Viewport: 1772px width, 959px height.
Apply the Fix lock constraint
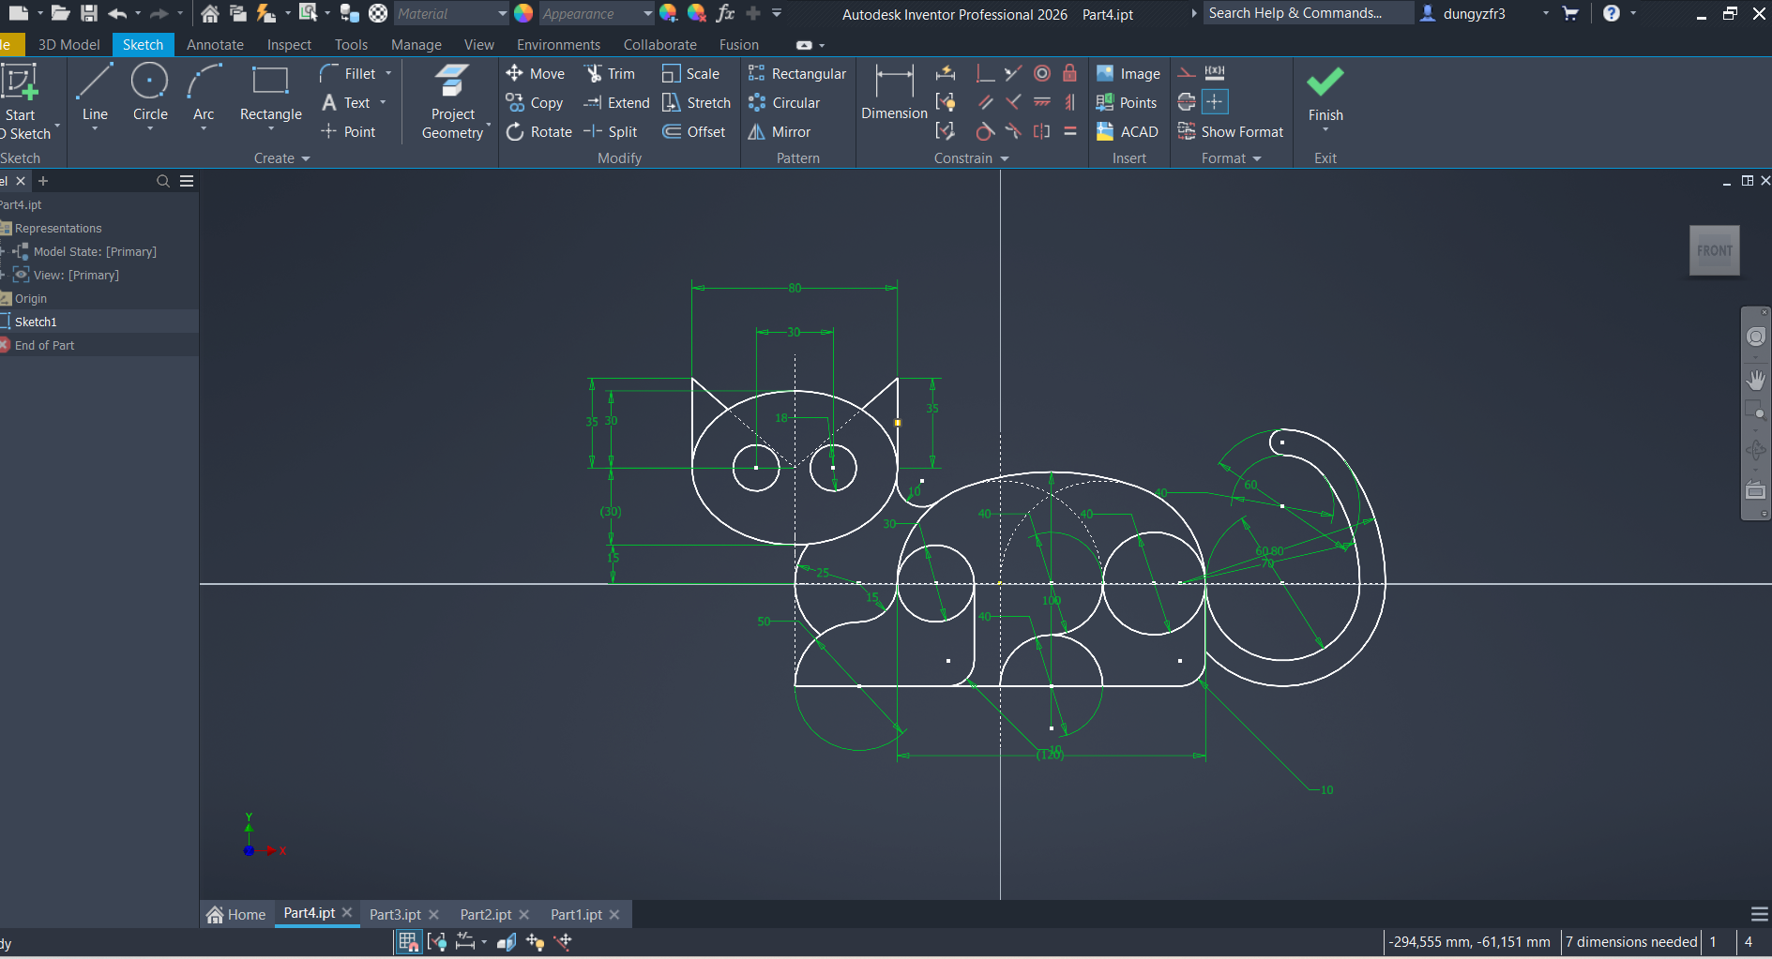click(1069, 73)
